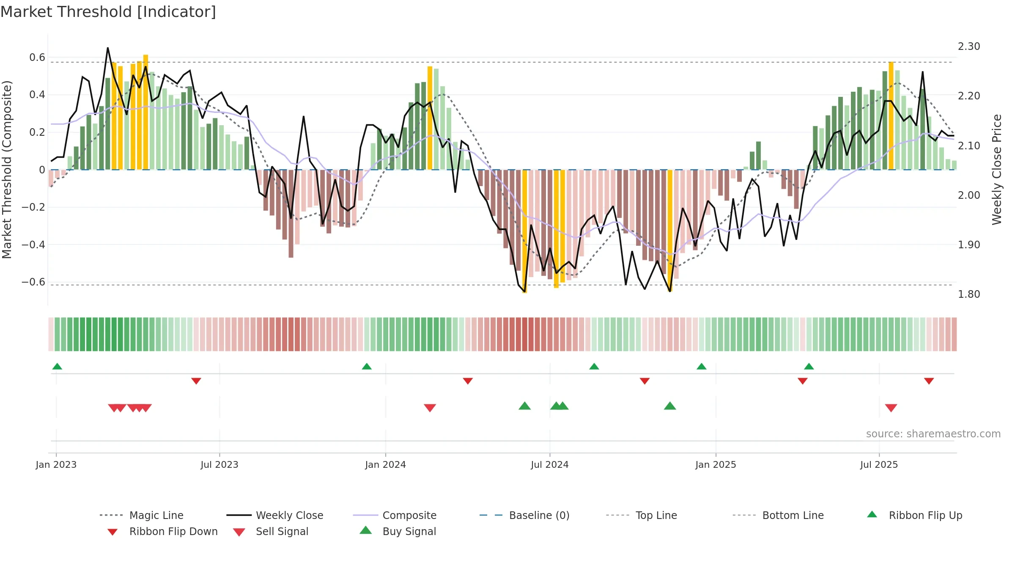Click the 0.6 left axis tick label
Screen dimensions: 1015x571
pos(37,58)
